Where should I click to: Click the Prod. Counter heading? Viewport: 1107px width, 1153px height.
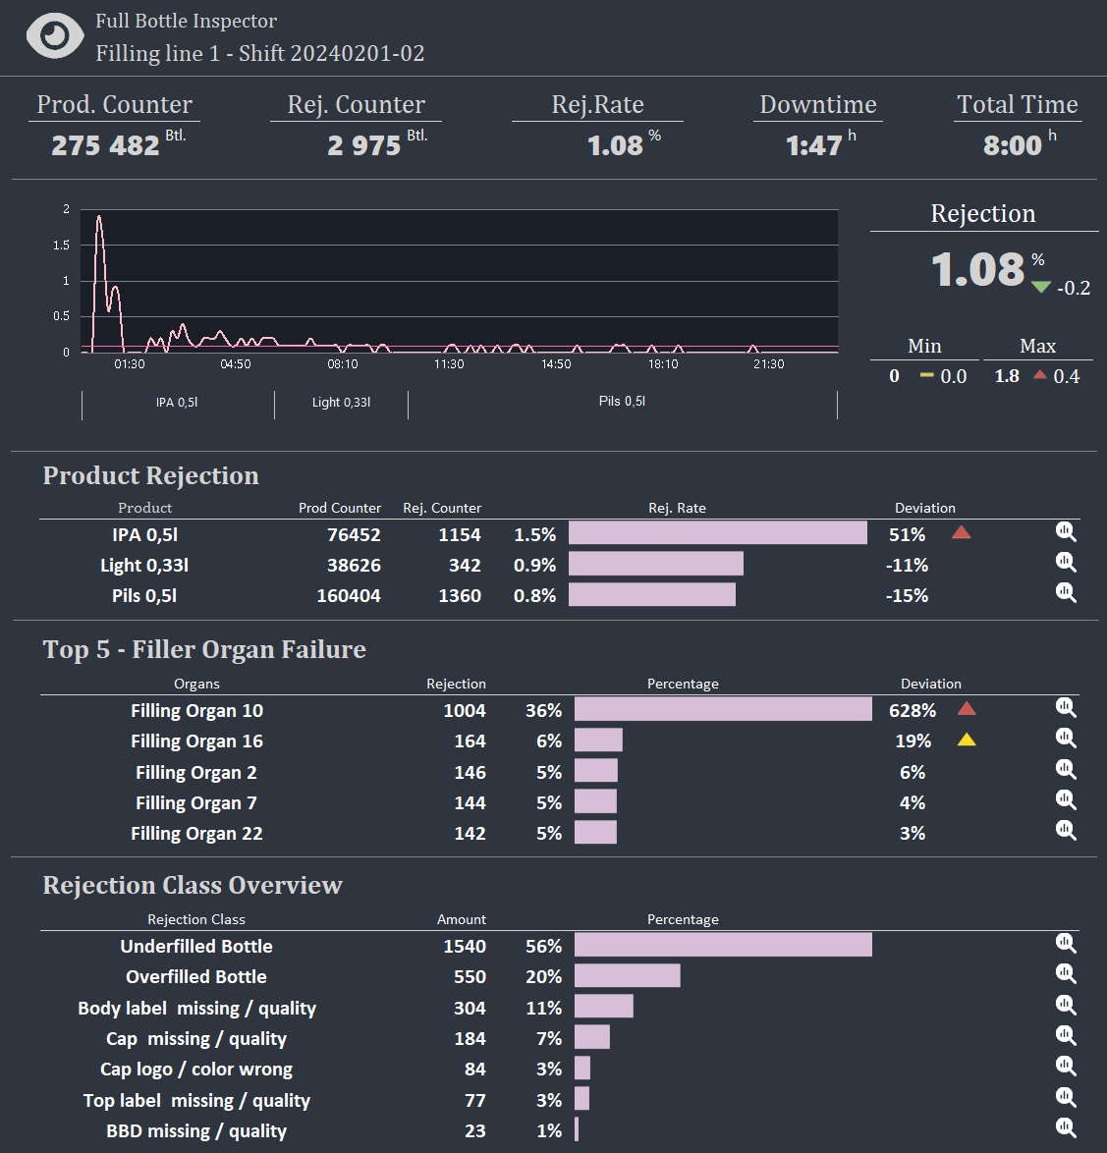click(115, 104)
